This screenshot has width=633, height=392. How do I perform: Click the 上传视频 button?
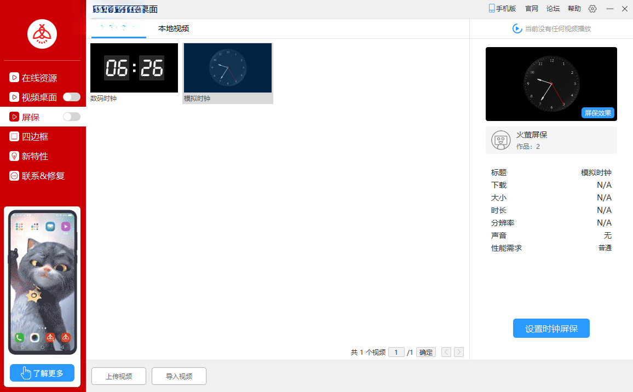119,376
